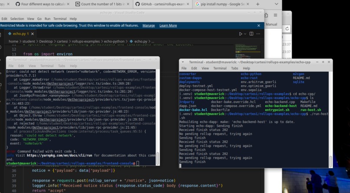Close the echo.py editor tab

pyautogui.click(x=33, y=34)
